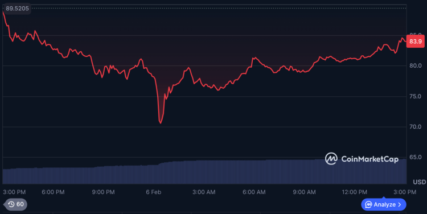Screen dimensions: 427x214
Task: Click the 9:00 PM time axis label
Action: point(103,192)
